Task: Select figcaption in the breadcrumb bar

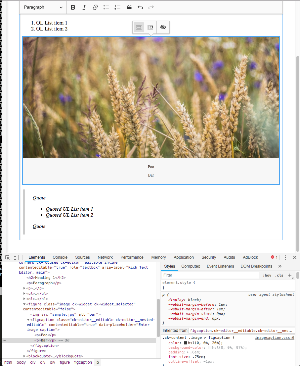Action: [x=83, y=362]
